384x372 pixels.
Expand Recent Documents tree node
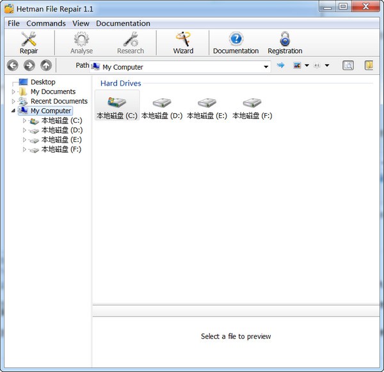(13, 101)
